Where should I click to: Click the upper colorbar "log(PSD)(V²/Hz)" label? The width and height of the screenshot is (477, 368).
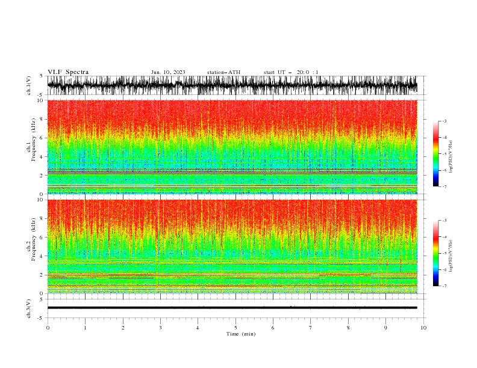451,157
